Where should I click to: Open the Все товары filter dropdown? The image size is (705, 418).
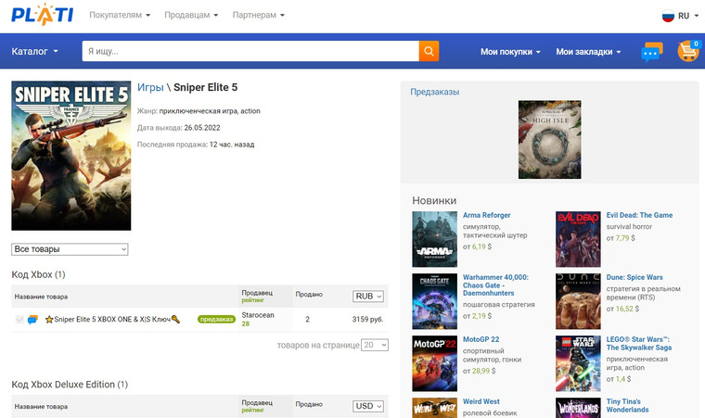[x=70, y=249]
